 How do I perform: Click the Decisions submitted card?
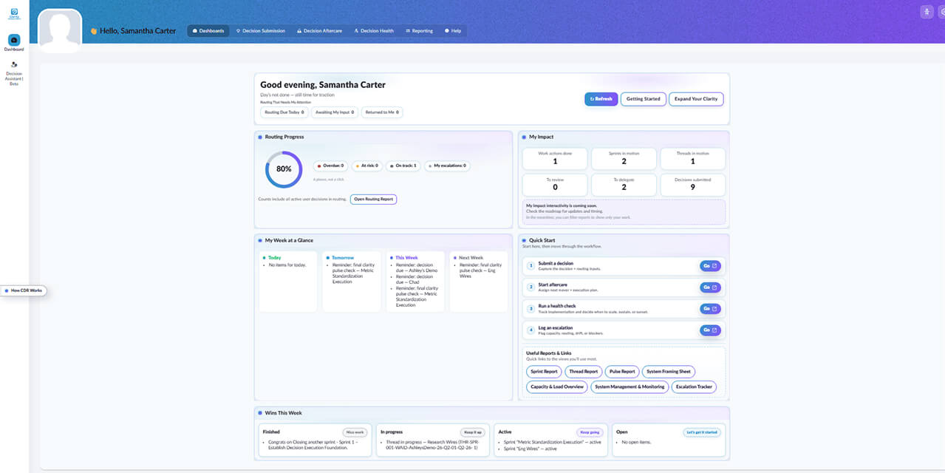692,185
